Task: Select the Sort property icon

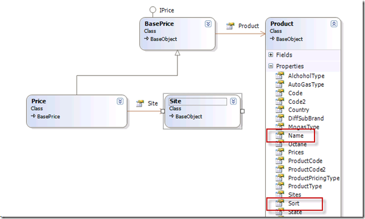Action: tap(280, 203)
